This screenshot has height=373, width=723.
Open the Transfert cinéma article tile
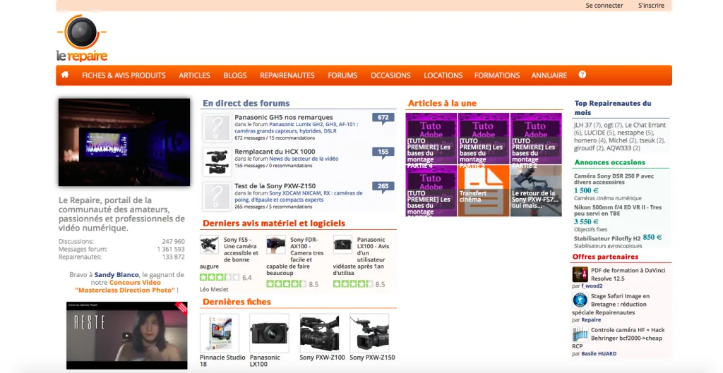[484, 190]
